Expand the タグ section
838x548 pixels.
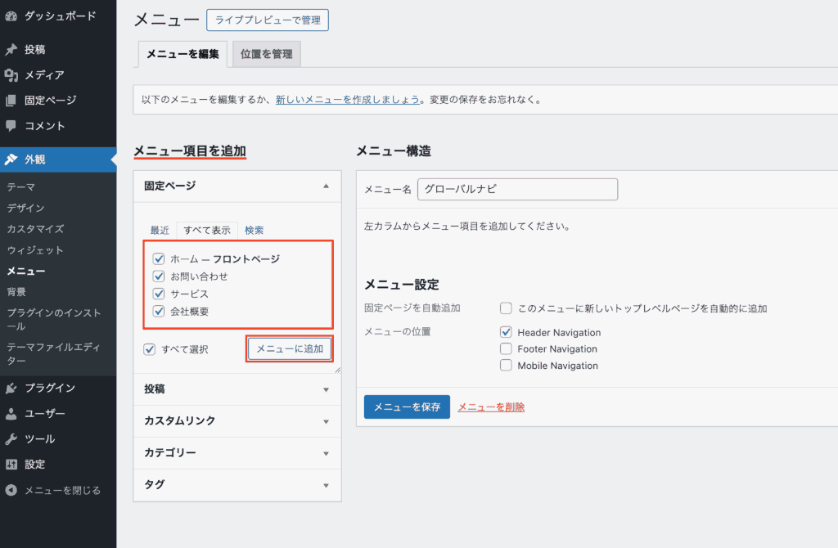326,485
